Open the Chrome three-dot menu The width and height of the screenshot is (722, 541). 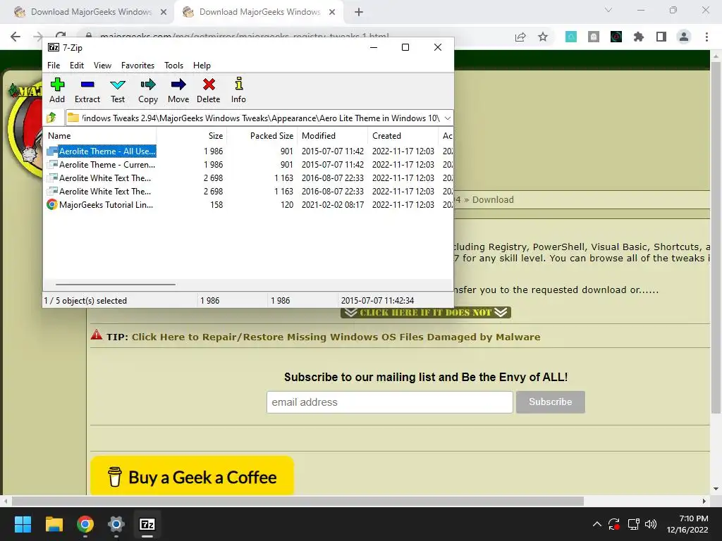706,37
